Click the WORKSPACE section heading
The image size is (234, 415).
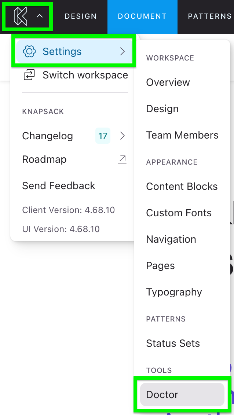(x=170, y=58)
